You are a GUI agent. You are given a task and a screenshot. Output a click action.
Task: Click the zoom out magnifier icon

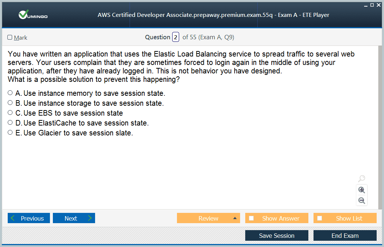click(x=362, y=201)
